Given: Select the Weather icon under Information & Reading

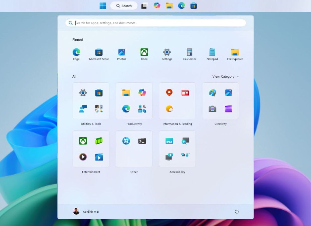Looking at the screenshot, I should 170,109.
